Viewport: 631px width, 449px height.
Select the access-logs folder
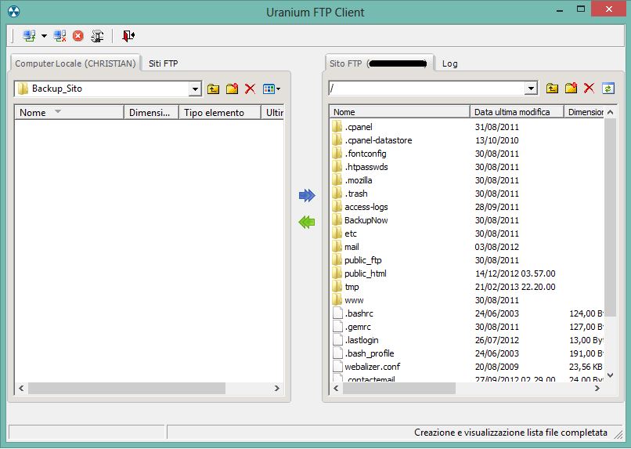point(366,207)
